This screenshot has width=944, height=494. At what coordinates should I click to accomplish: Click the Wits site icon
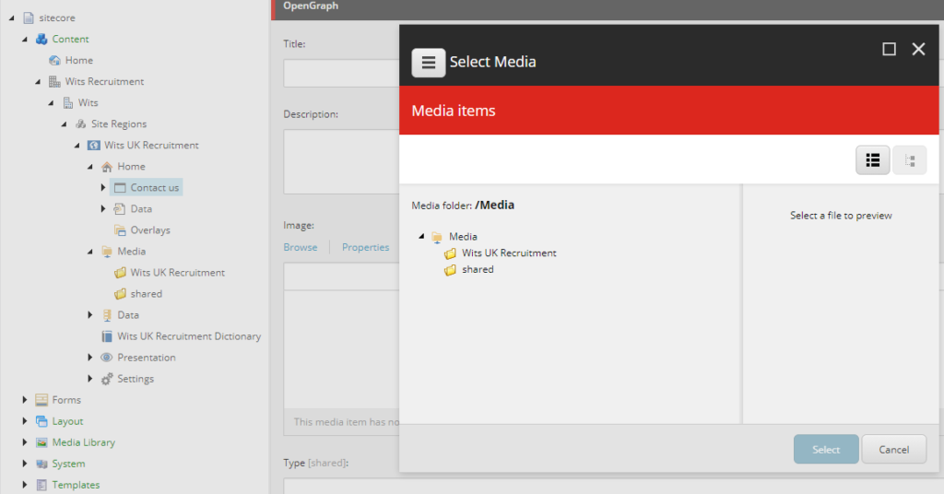[x=68, y=103]
